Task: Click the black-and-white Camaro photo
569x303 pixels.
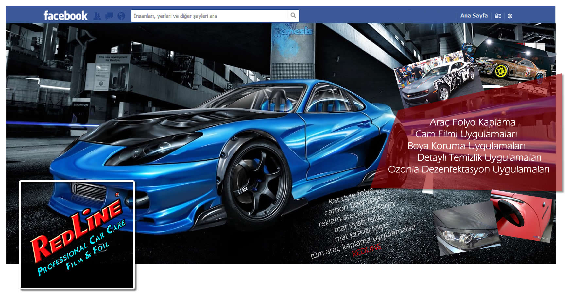Action: click(438, 80)
